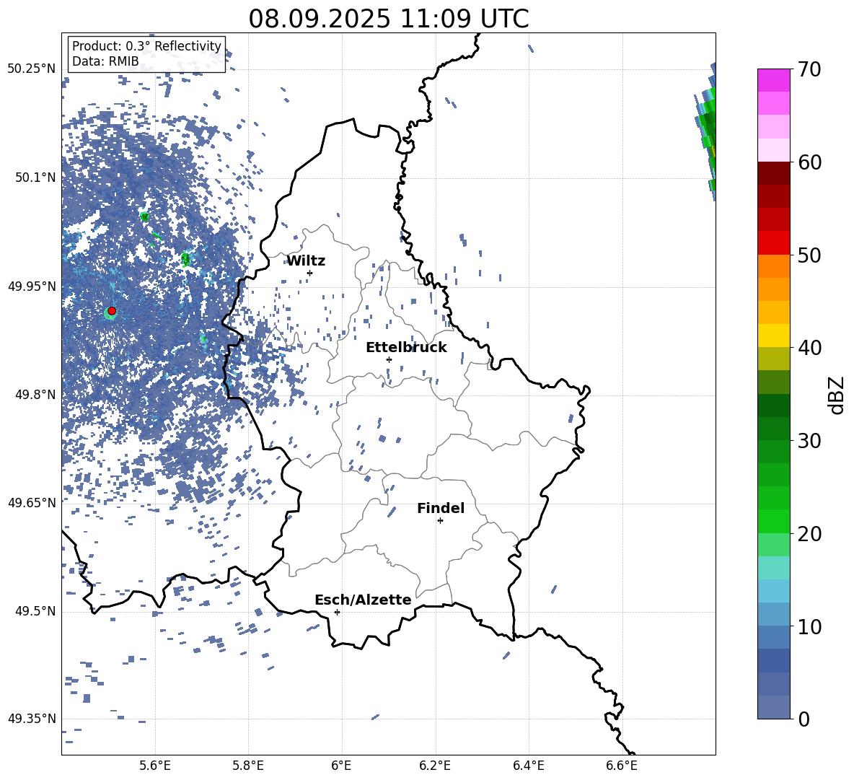This screenshot has width=854, height=780.
Task: Click the Esch/Alzette city label
Action: coord(363,600)
